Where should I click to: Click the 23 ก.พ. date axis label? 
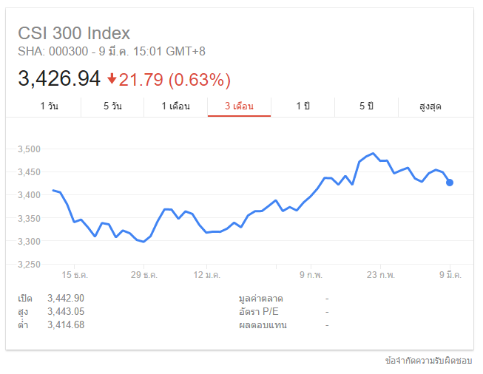380,274
